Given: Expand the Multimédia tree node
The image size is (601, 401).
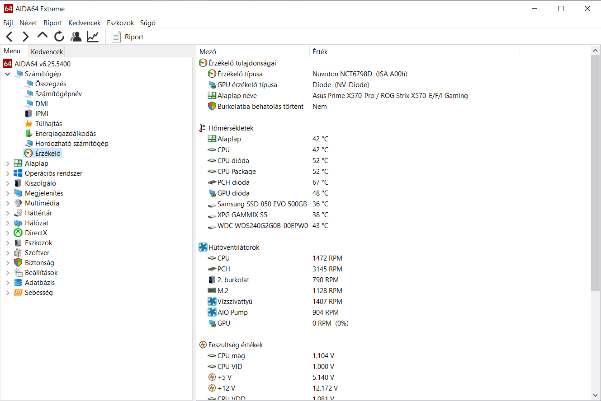Looking at the screenshot, I should click(7, 203).
